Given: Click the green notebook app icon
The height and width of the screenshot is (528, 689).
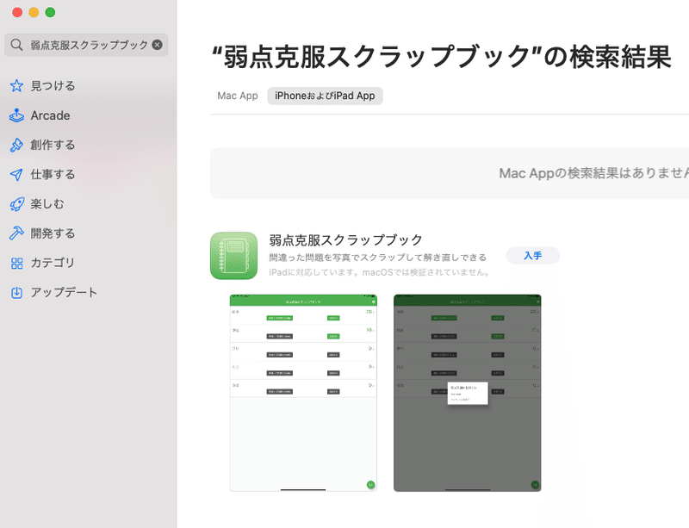Looking at the screenshot, I should (233, 256).
